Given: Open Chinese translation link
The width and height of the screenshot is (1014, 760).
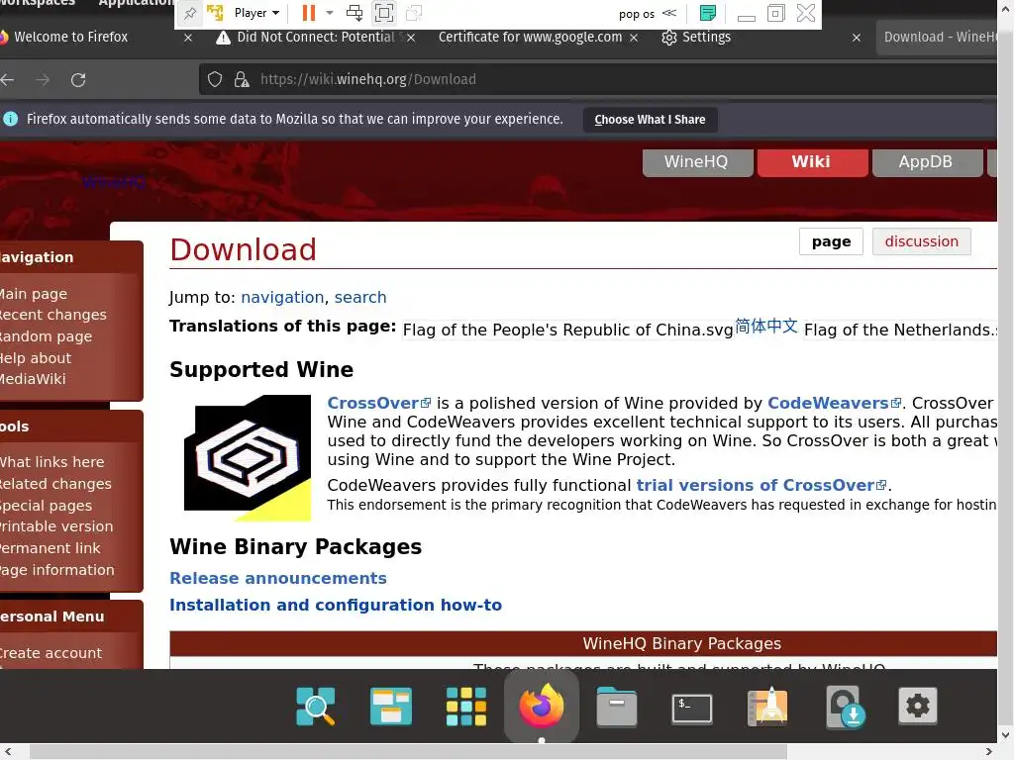Looking at the screenshot, I should pos(766,326).
